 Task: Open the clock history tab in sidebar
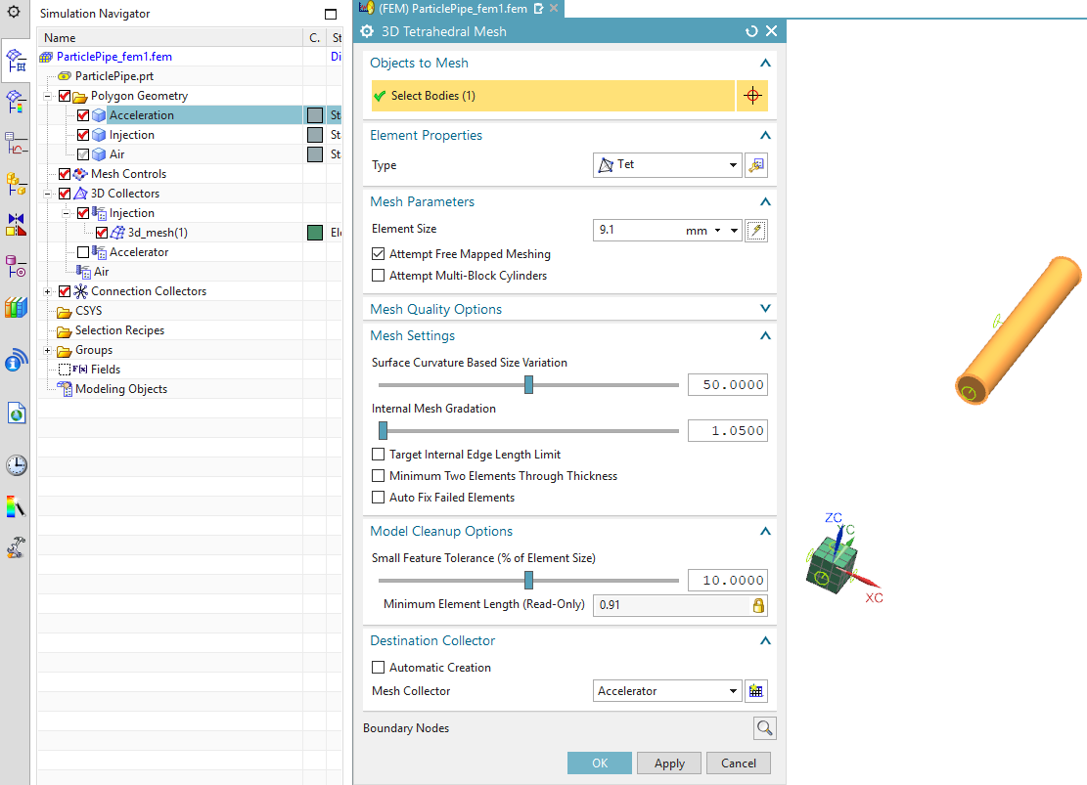click(x=17, y=465)
